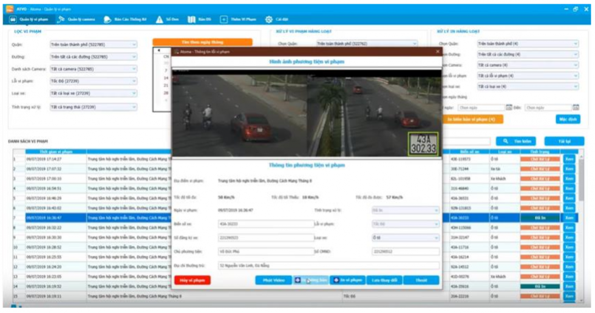
Task: Open the Bản Đồ map tab
Action: click(199, 19)
